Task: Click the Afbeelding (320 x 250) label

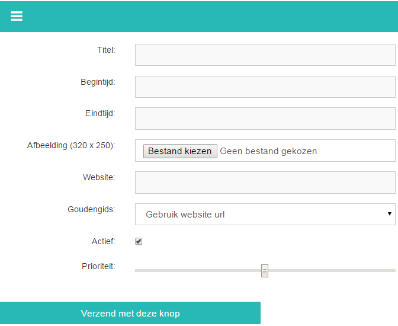Action: [x=71, y=145]
